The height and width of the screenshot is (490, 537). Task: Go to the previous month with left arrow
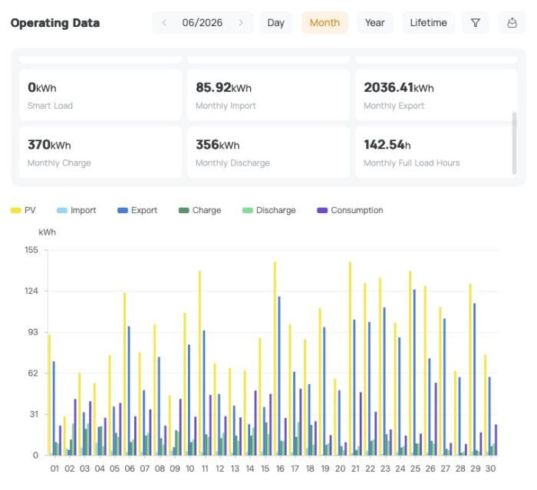164,23
